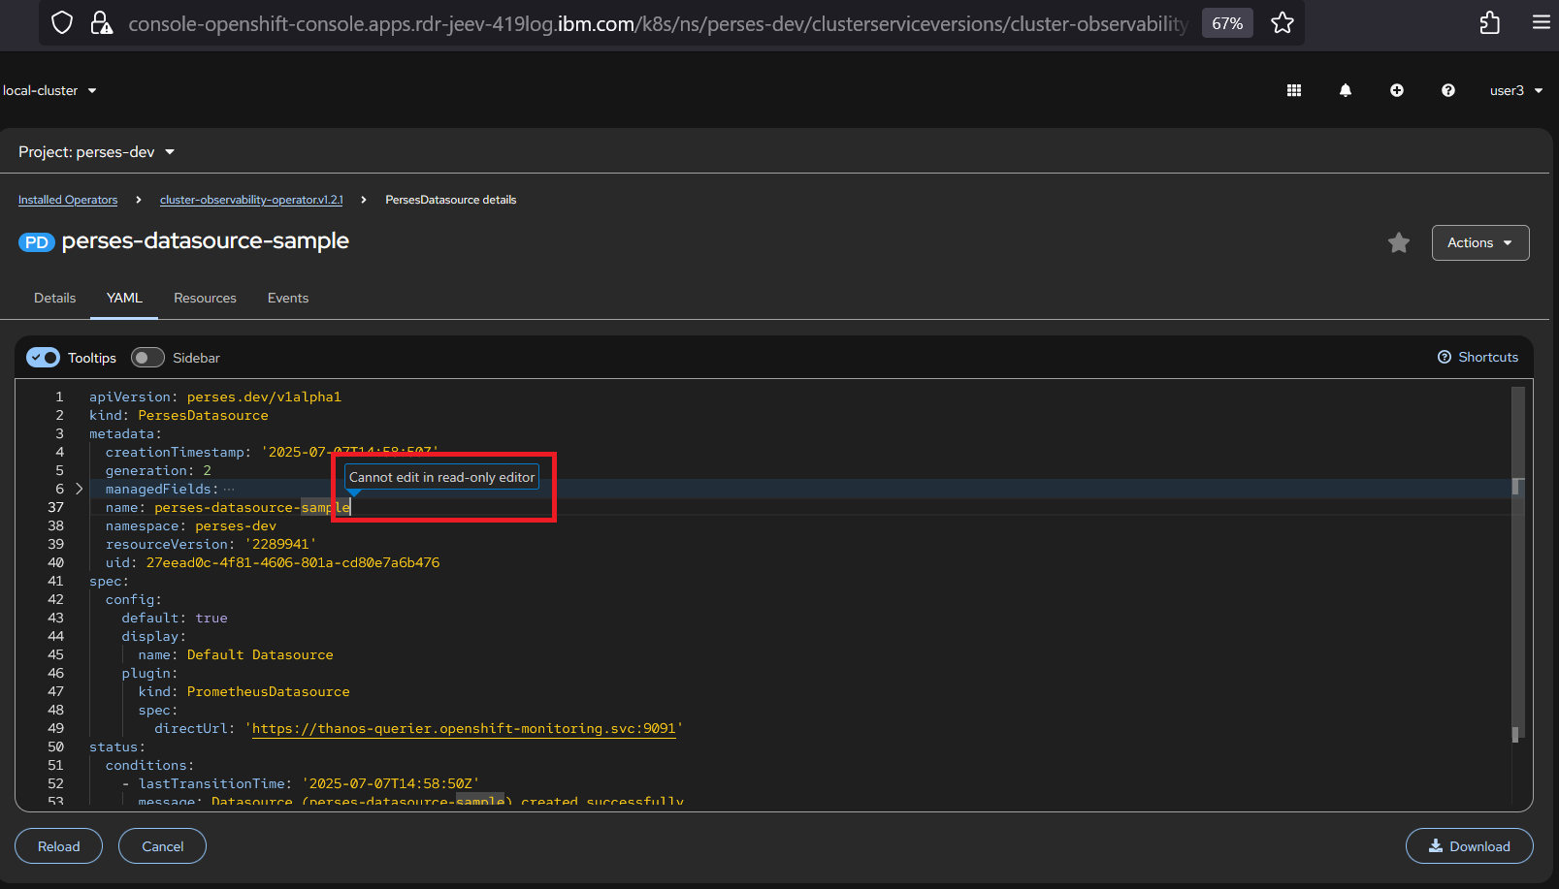This screenshot has height=889, width=1559.
Task: Click the apiVersion perses.dev/v1alpha1 line
Action: tap(215, 397)
